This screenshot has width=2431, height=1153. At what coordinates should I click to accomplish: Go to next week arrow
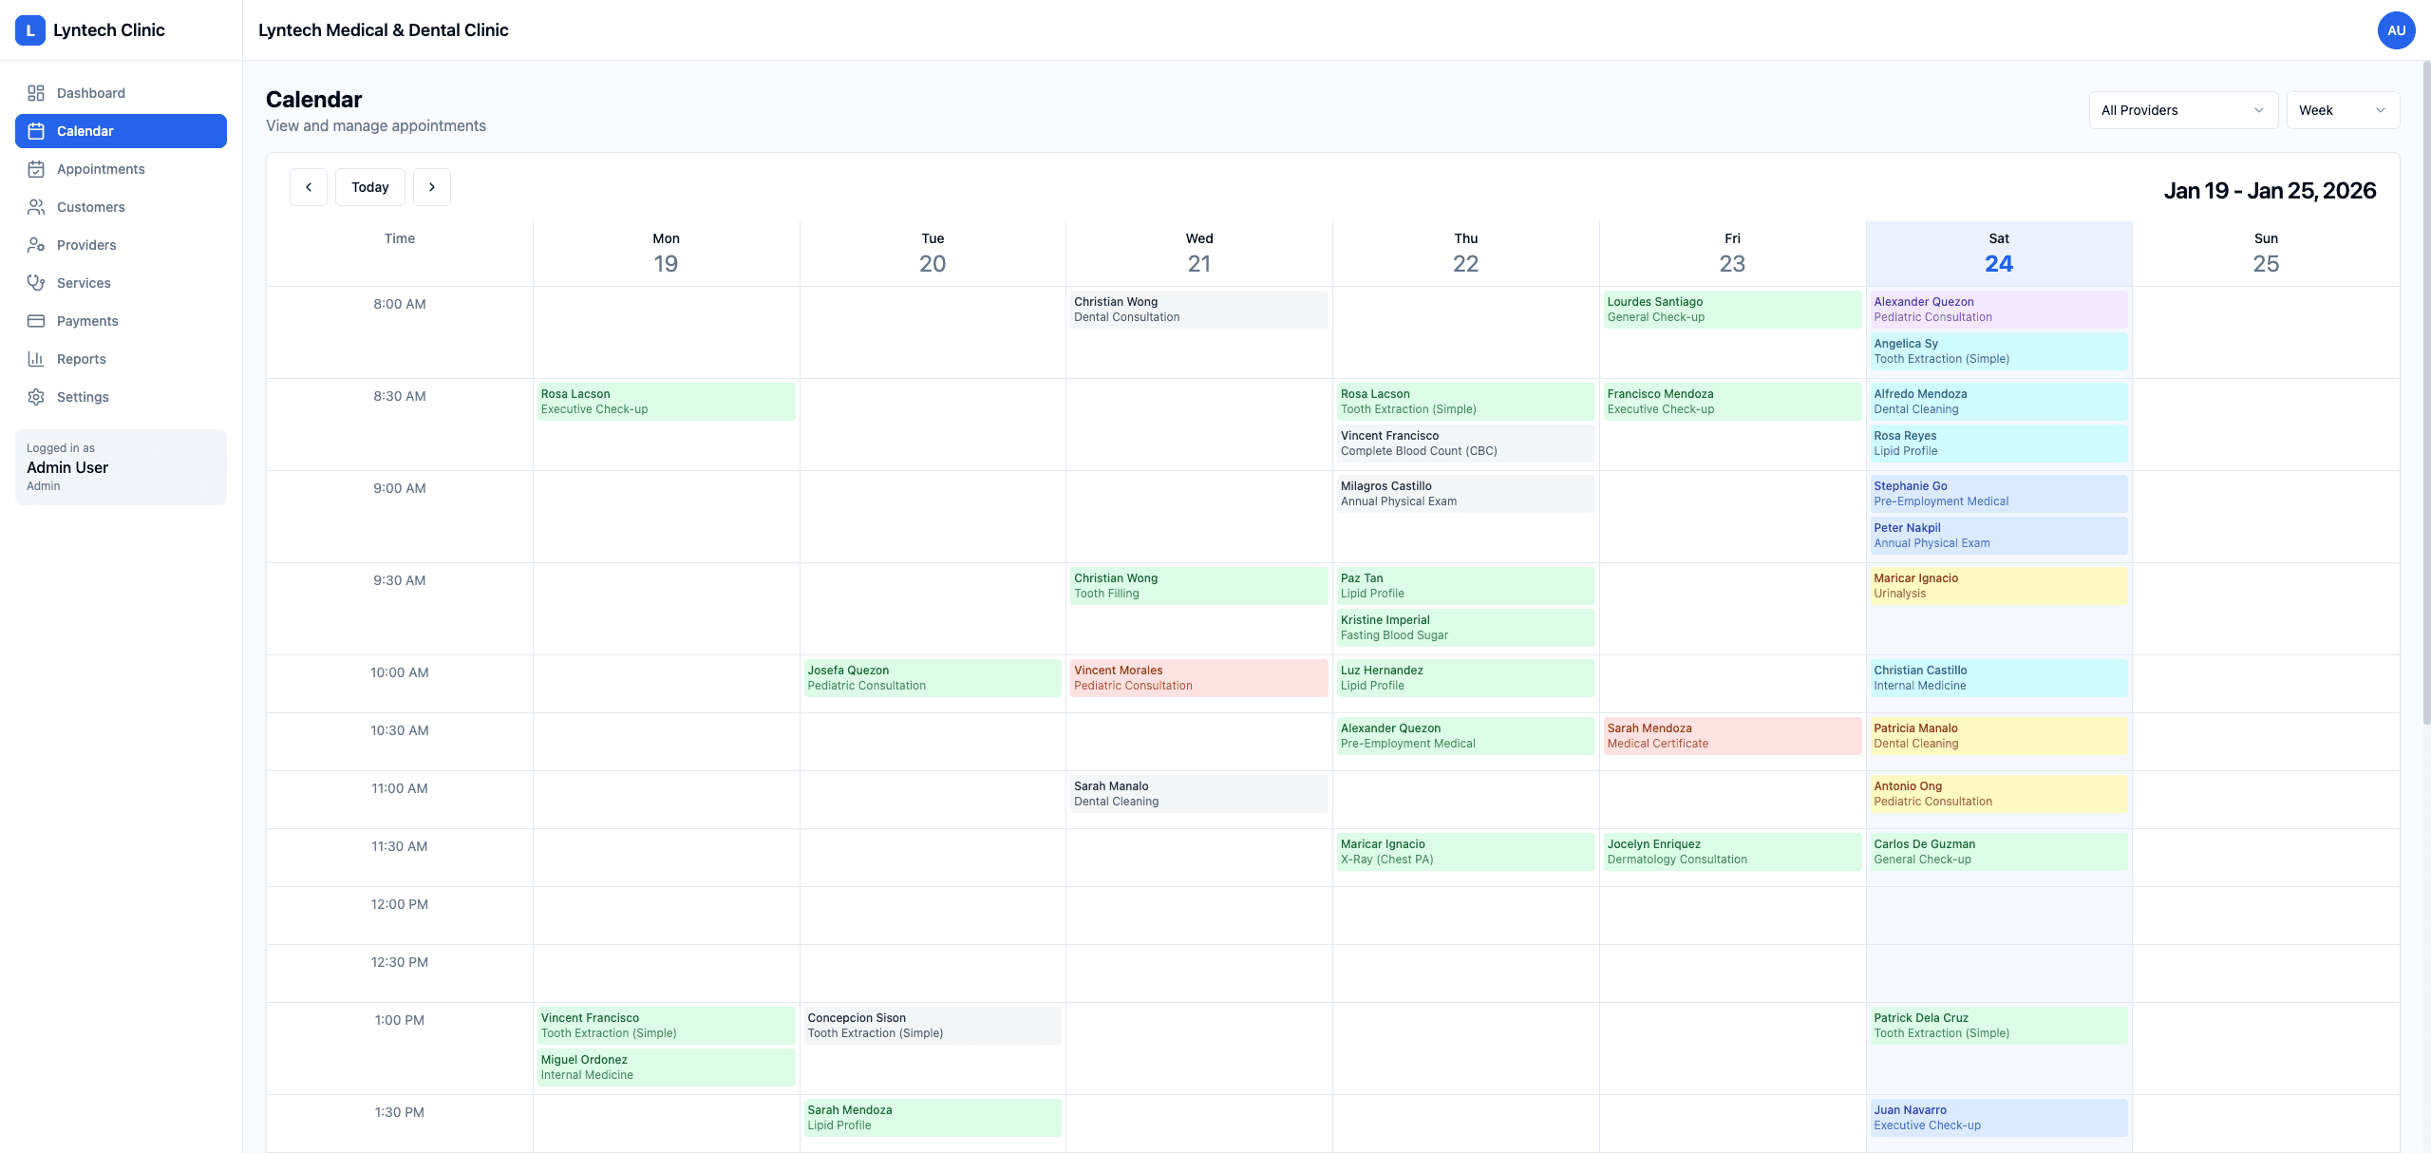[432, 187]
